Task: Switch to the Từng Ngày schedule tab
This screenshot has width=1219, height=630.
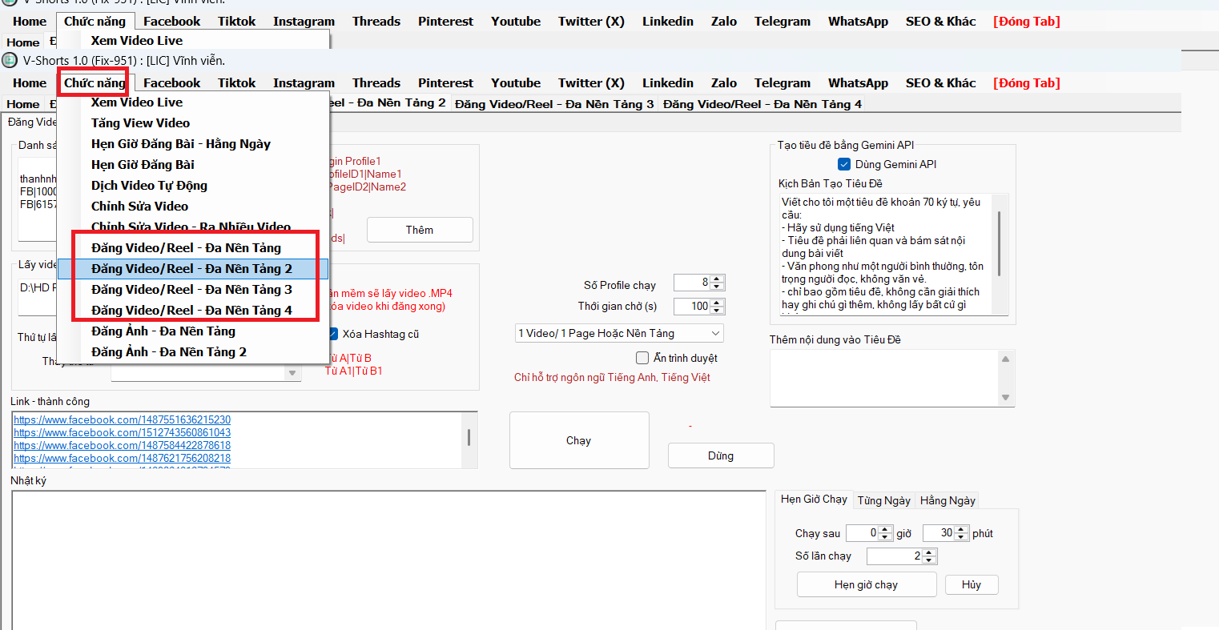Action: 884,500
